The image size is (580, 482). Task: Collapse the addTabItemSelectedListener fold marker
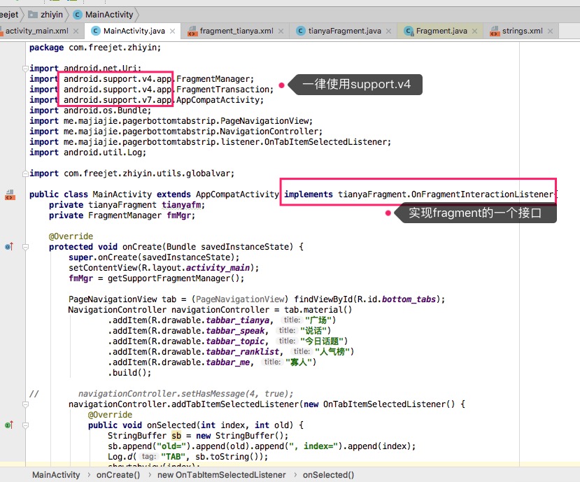[x=25, y=404]
